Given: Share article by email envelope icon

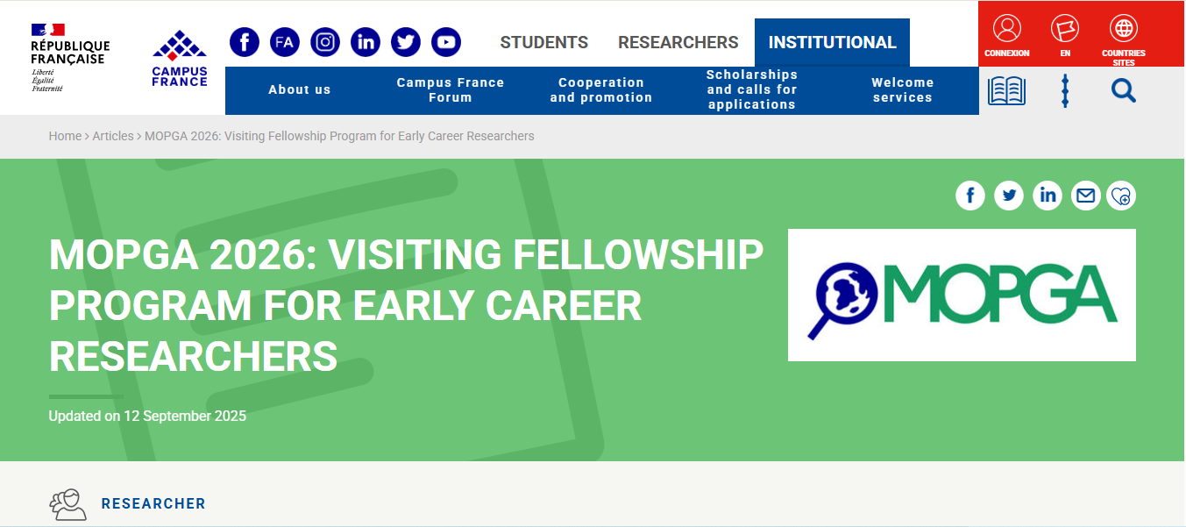Looking at the screenshot, I should [x=1086, y=196].
